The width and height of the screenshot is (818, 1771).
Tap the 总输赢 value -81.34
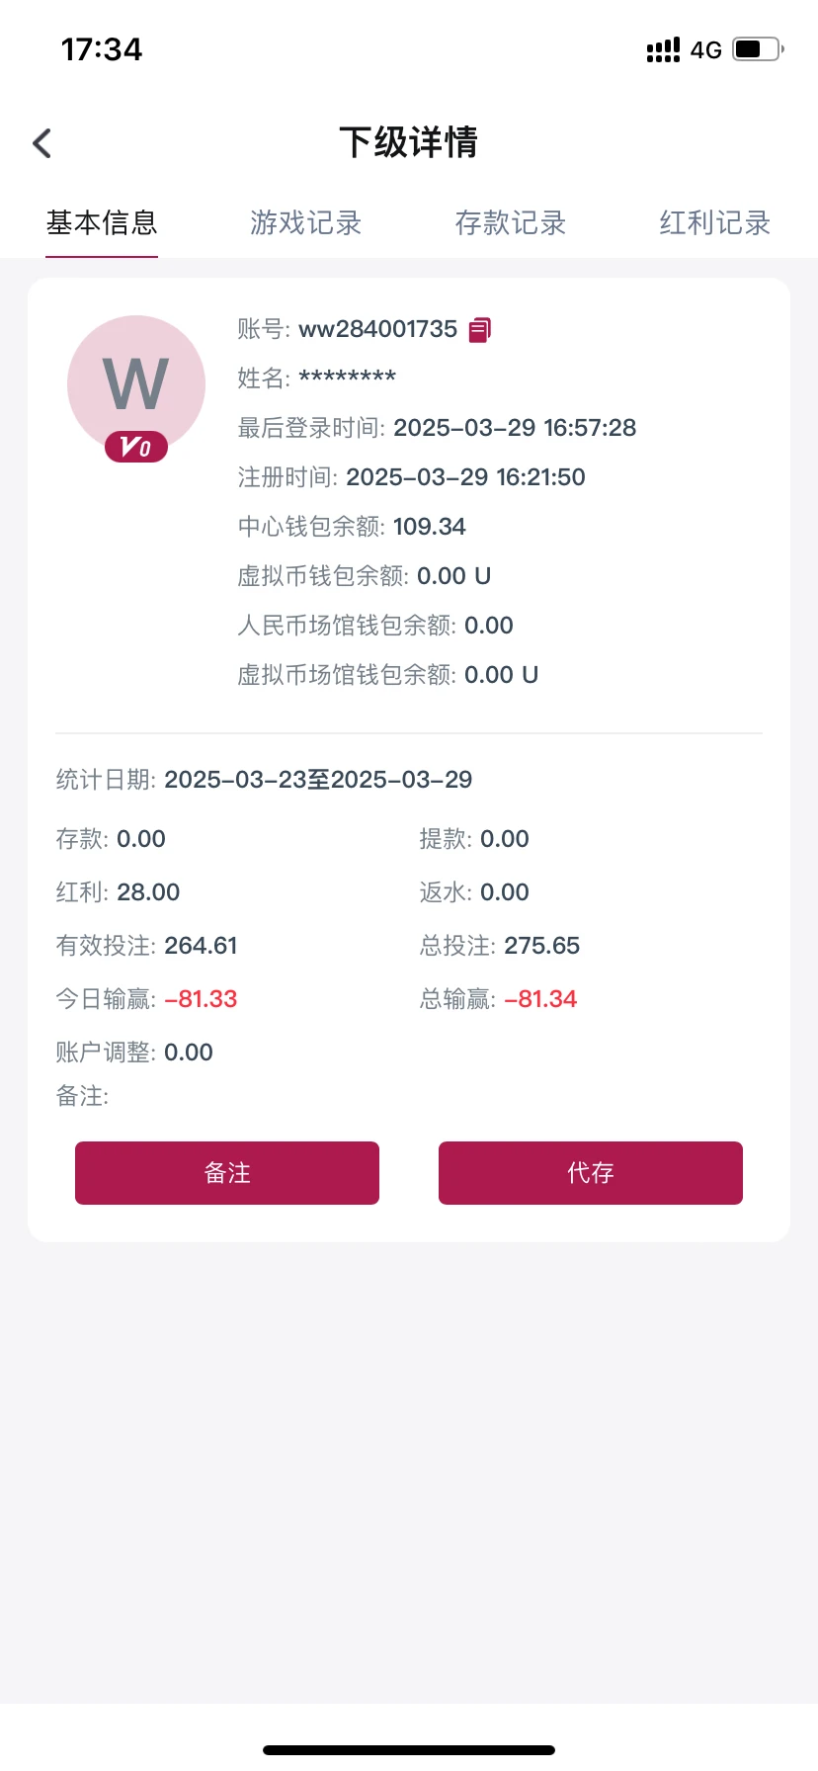[540, 999]
